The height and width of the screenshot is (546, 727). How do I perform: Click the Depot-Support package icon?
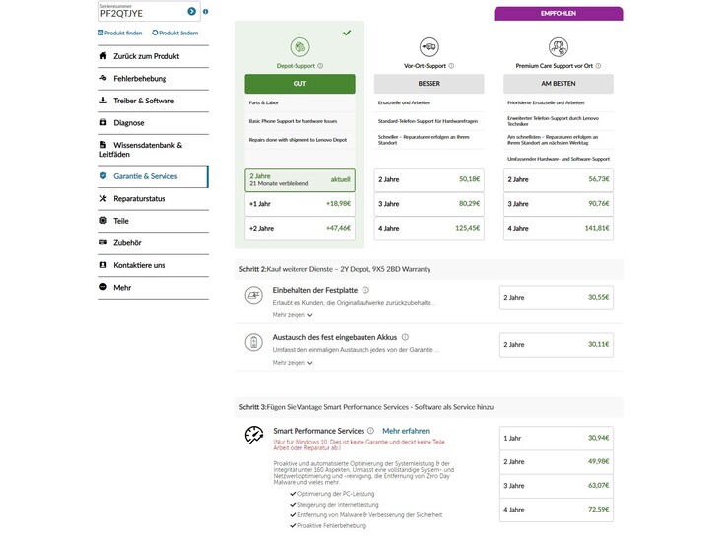pyautogui.click(x=299, y=46)
